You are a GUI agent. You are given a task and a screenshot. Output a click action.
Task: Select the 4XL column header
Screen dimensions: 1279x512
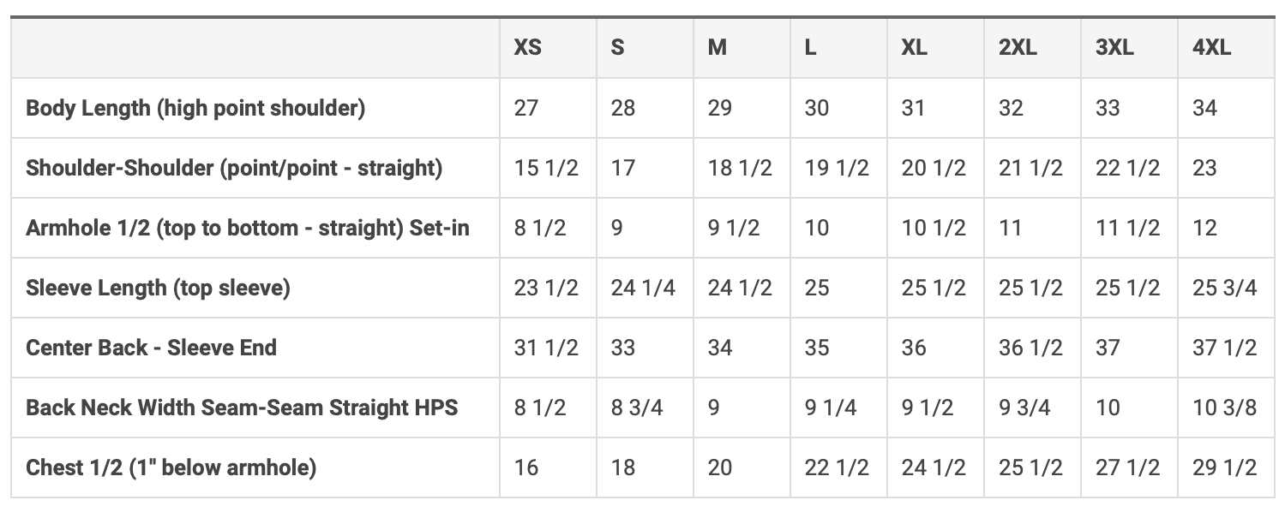pyautogui.click(x=1211, y=48)
